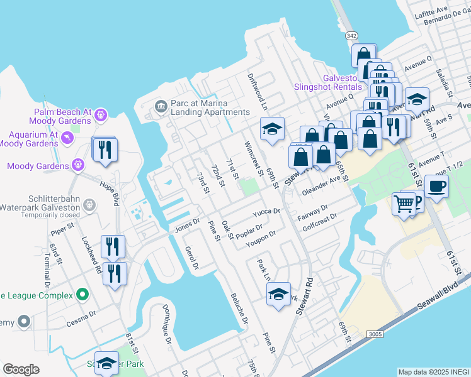Click the Saladia St street label
471x377 pixels.
pos(444,83)
